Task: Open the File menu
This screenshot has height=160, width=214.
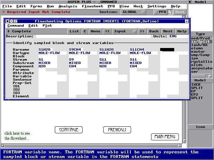Action: tap(7, 6)
